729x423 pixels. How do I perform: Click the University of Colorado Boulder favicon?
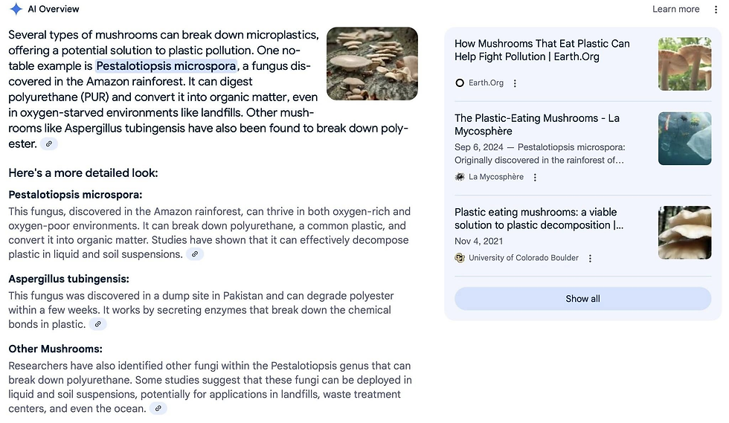coord(460,258)
